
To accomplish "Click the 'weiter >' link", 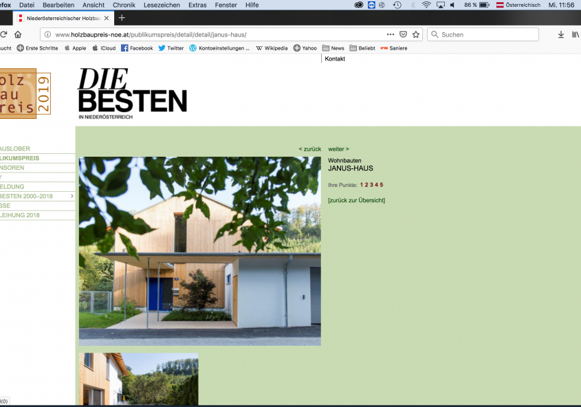I will (x=338, y=149).
